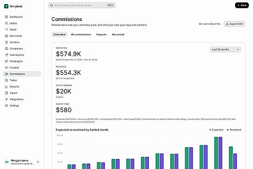
Task: Click the Ferrylend logo icon
Action: click(x=6, y=6)
